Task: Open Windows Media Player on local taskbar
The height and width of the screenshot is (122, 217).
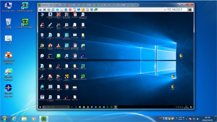Action: point(33,119)
